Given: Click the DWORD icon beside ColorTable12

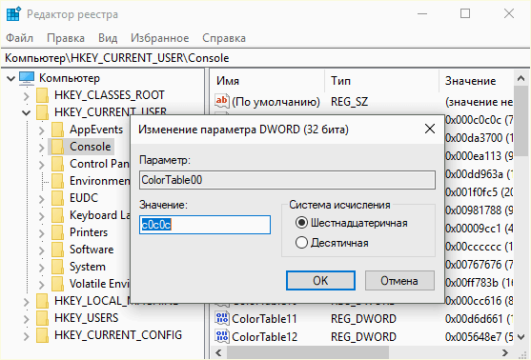Looking at the screenshot, I should 222,336.
